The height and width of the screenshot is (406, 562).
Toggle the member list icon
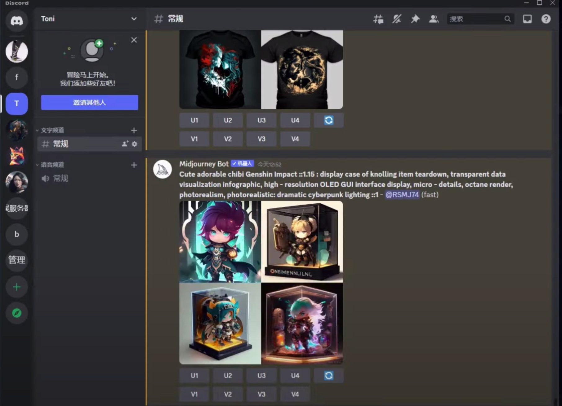pyautogui.click(x=434, y=19)
